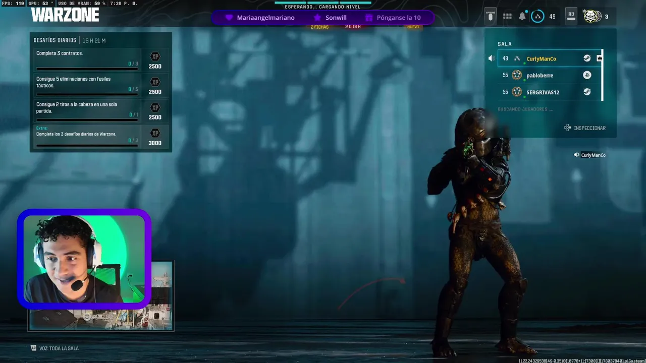Click the streamer webcam overlay
The width and height of the screenshot is (646, 363).
coord(84,258)
